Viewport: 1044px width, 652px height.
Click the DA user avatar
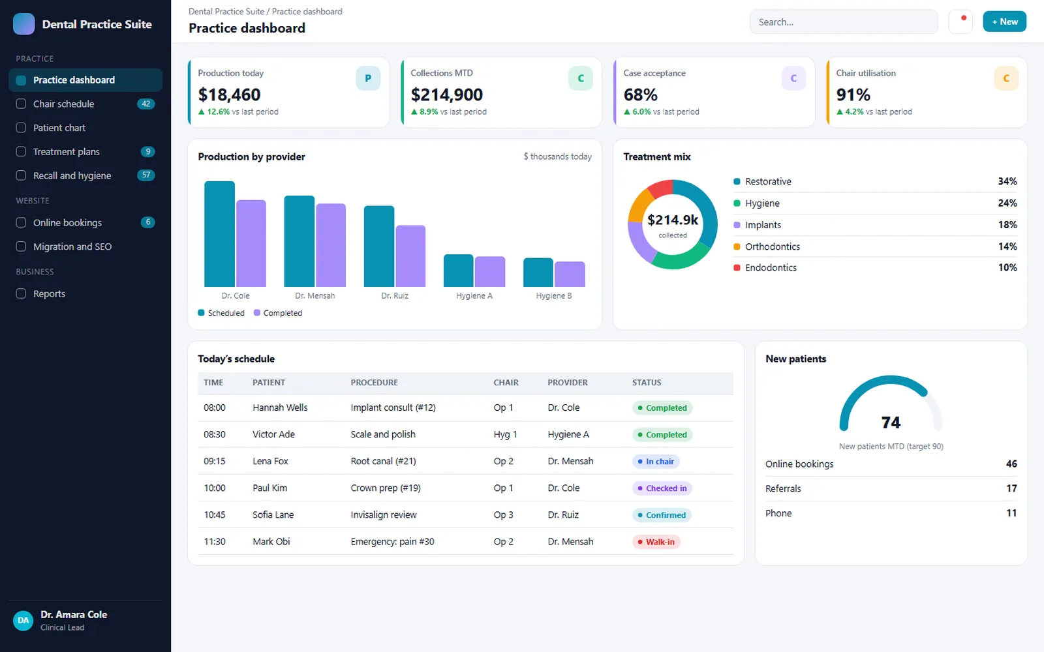(x=23, y=620)
